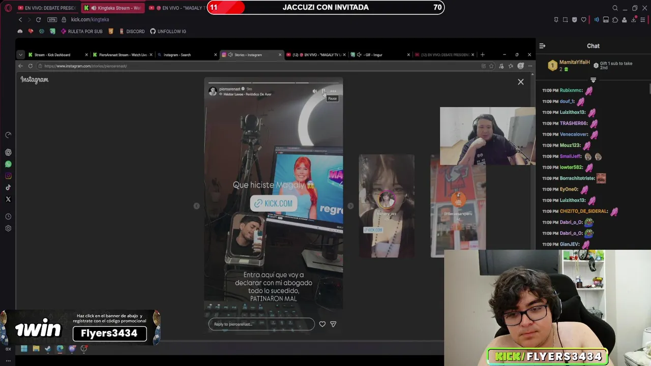Screen dimensions: 651x366
Task: Open ChatGPT in Opera sidebar
Action: [x=8, y=152]
